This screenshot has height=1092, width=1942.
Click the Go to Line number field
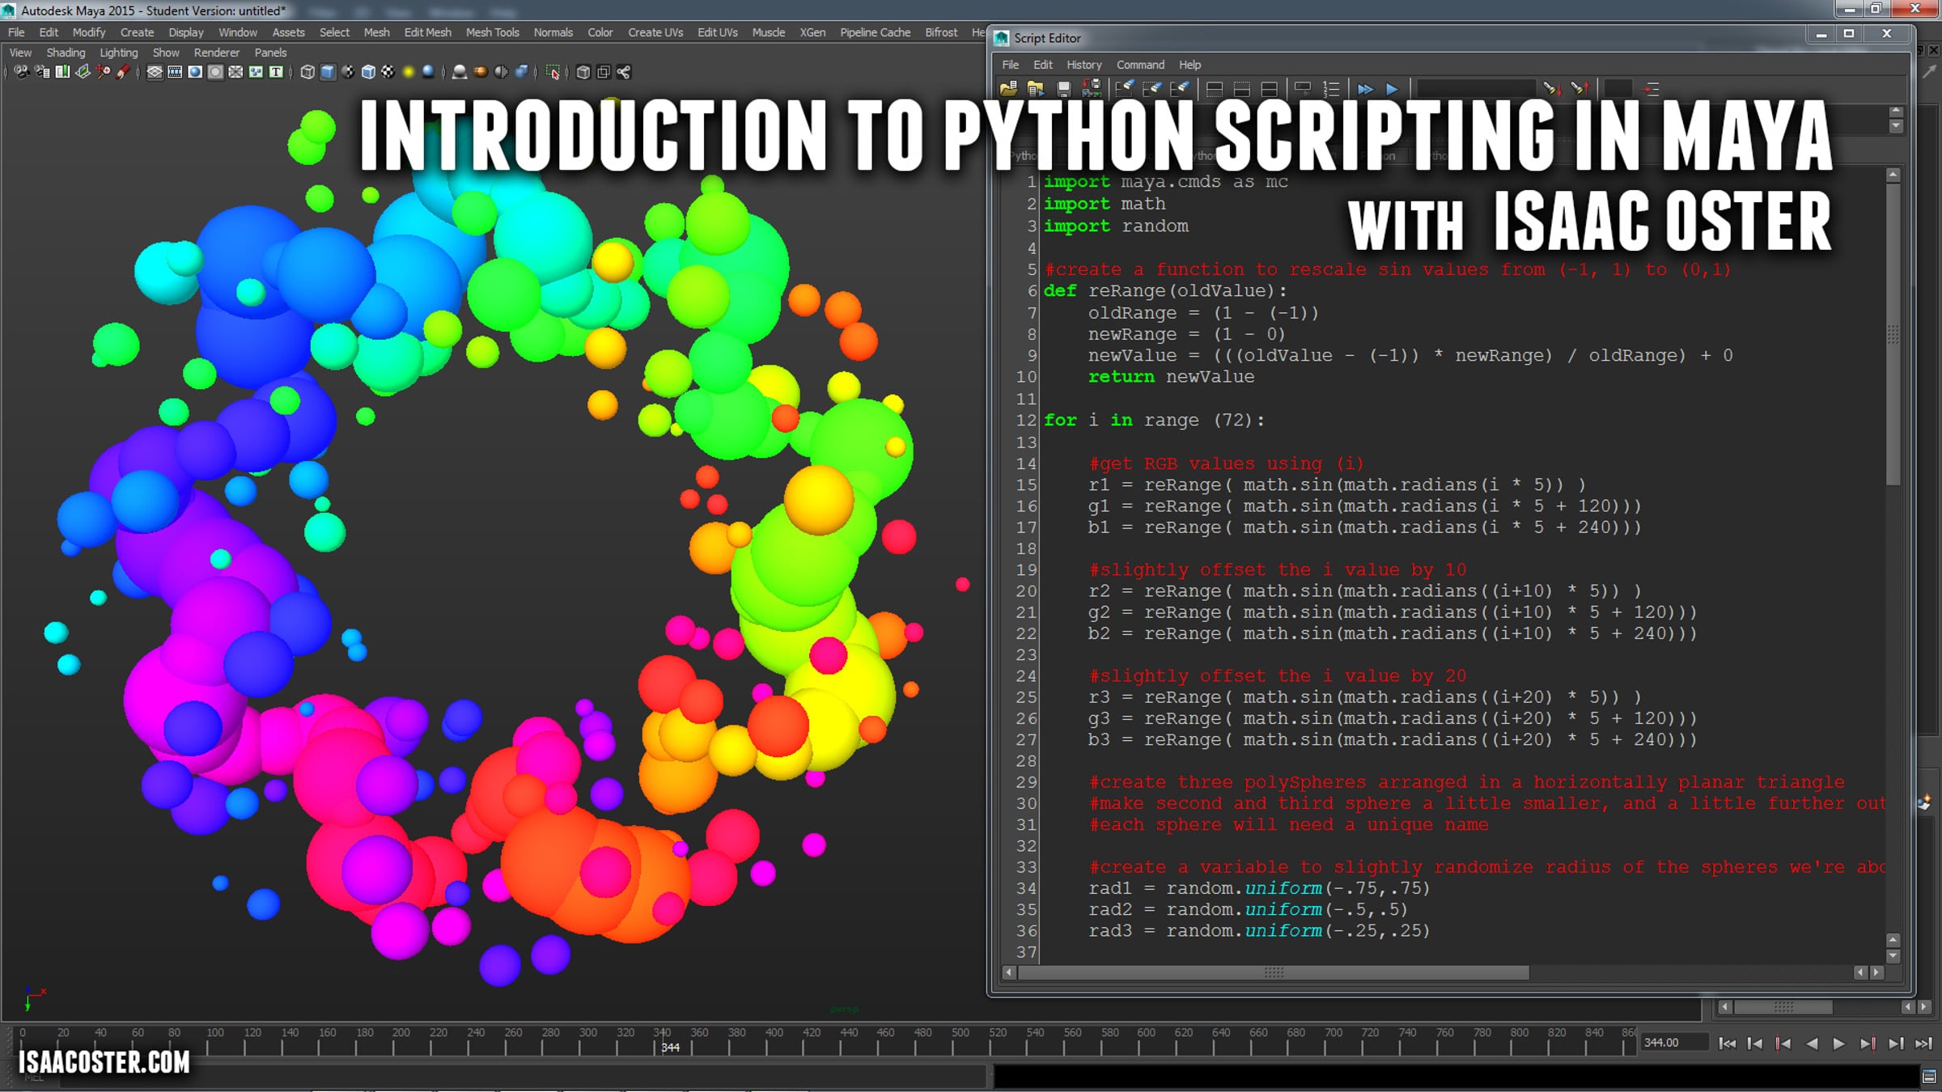pyautogui.click(x=1618, y=89)
